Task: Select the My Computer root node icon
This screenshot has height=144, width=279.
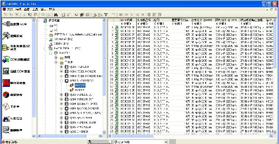Action: (45, 21)
